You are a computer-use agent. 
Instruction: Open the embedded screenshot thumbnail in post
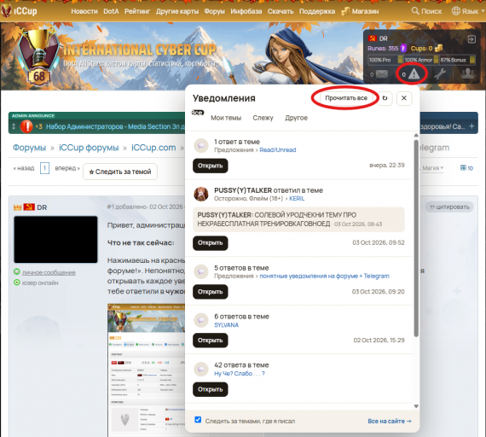click(x=147, y=370)
